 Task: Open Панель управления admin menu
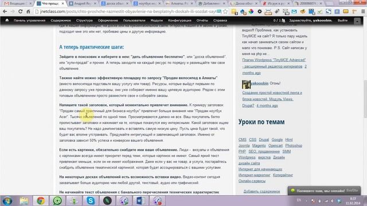pyautogui.click(x=29, y=21)
